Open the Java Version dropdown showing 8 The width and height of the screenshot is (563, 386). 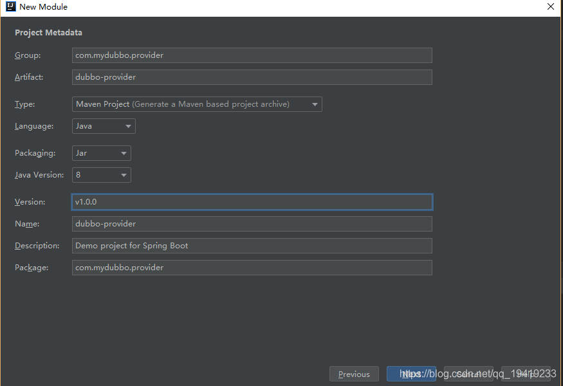point(102,175)
